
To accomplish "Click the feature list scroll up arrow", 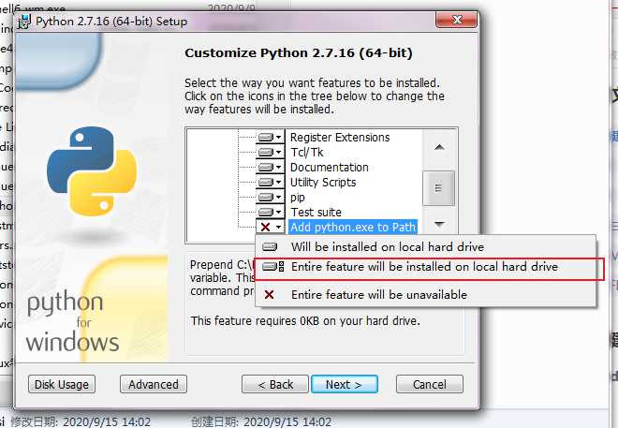I will click(439, 148).
